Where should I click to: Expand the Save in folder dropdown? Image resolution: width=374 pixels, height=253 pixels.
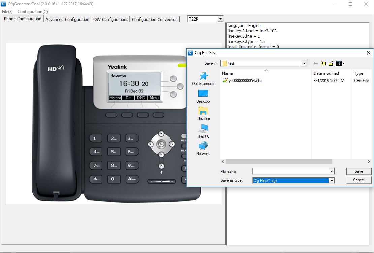pyautogui.click(x=304, y=63)
